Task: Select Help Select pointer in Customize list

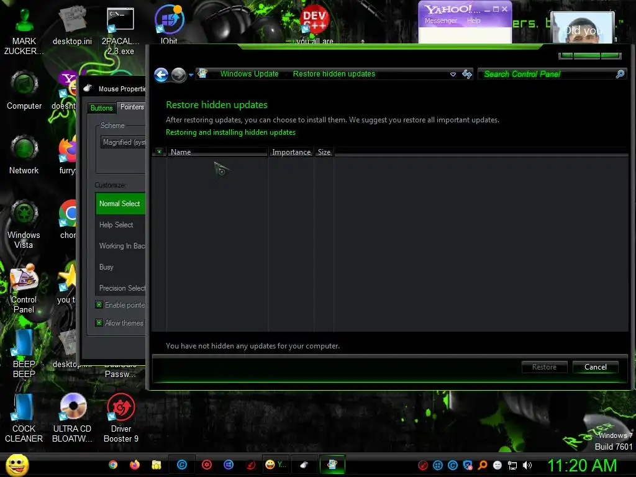Action: 120,225
